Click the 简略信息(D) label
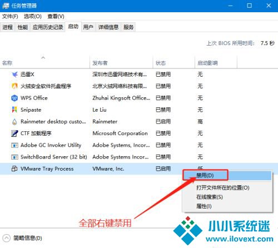The image size is (278, 248). [x=28, y=238]
